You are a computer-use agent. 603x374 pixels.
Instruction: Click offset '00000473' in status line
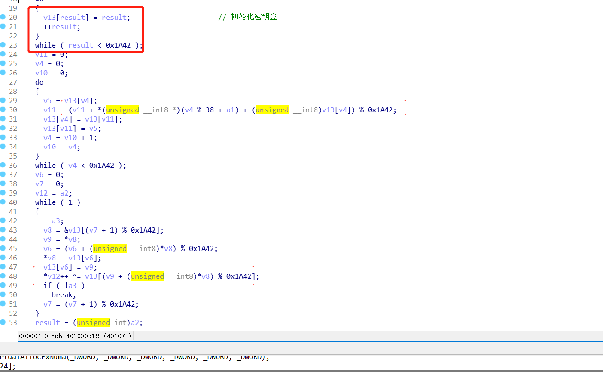(x=34, y=336)
